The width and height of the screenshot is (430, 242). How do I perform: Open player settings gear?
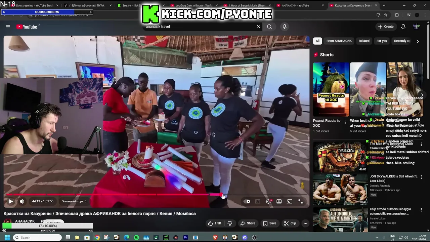point(268,201)
